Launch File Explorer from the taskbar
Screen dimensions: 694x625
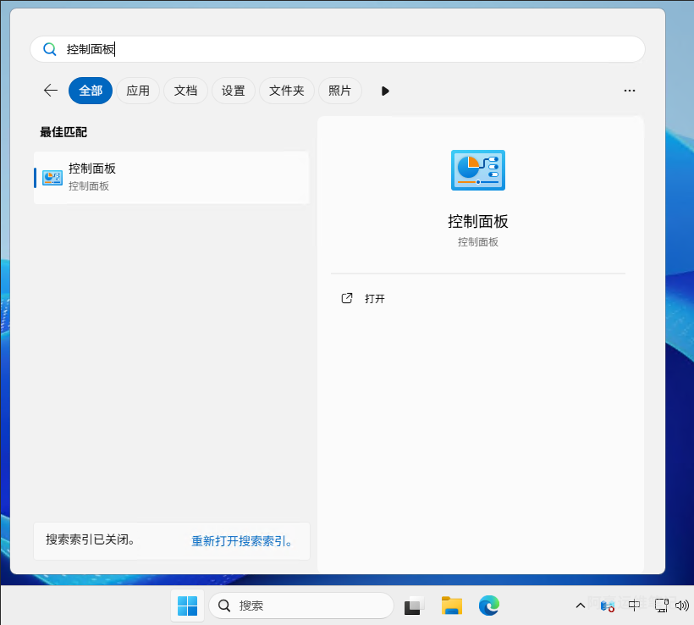(451, 606)
